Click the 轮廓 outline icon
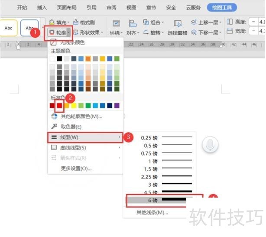The image size is (266, 237). click(x=52, y=32)
